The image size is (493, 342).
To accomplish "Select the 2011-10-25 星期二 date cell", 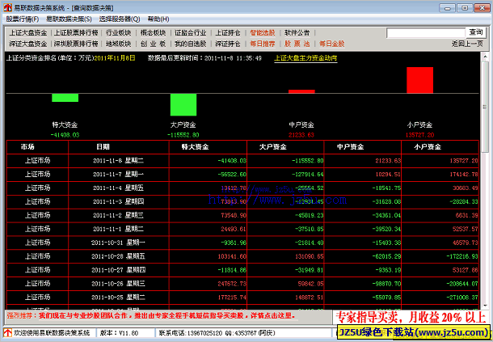I will (x=119, y=298).
